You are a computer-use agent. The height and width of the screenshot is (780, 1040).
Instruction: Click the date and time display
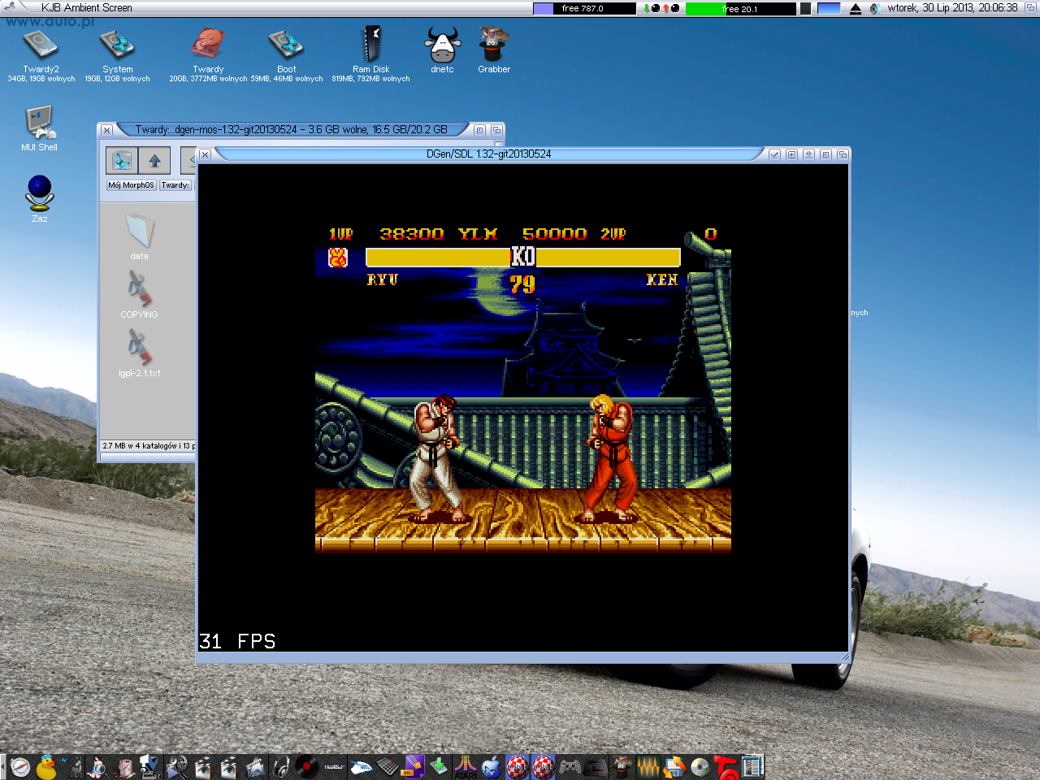952,7
